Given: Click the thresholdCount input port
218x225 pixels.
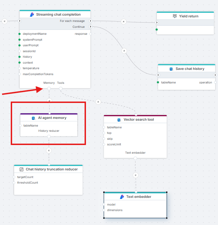Looking at the screenshot, I should [14, 183].
